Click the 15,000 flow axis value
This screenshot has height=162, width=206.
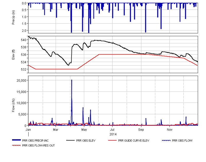click(22, 92)
